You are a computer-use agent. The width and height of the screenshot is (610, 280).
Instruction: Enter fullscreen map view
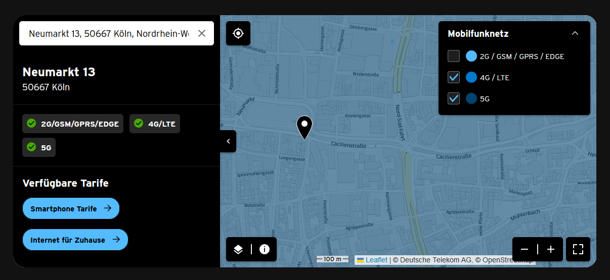pos(578,249)
